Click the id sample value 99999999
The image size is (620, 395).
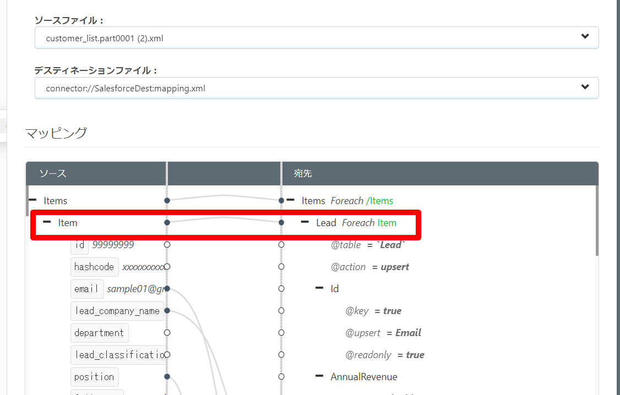click(113, 245)
